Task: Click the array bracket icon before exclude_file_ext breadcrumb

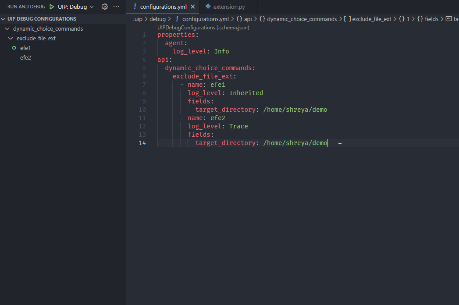Action: click(347, 19)
